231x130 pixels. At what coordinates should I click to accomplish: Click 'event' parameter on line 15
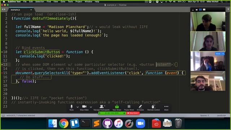coord(172,73)
